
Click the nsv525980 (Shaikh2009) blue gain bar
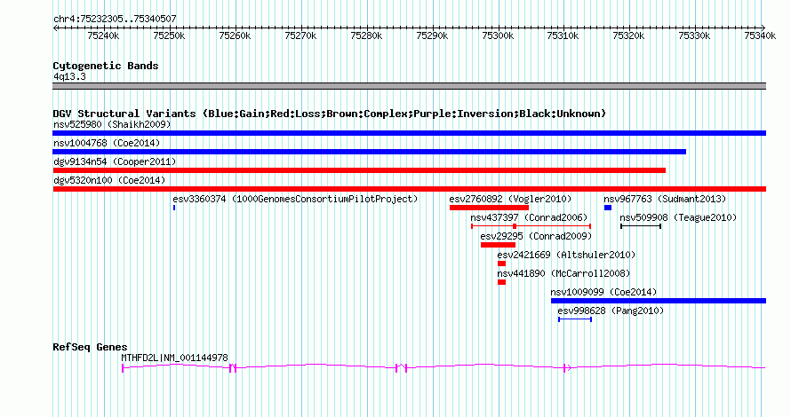[x=409, y=133]
